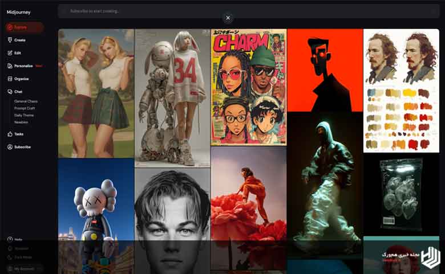Open the Prompt Craft chat room
The height and width of the screenshot is (274, 445).
tap(25, 108)
